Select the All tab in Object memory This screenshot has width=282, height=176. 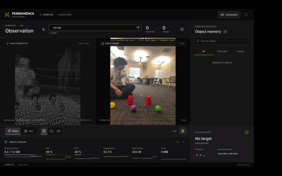(x=204, y=51)
